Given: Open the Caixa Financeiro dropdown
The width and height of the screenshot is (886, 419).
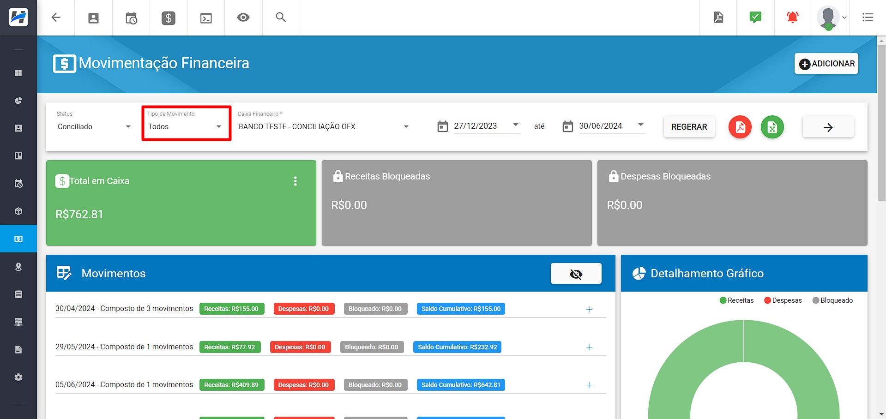Looking at the screenshot, I should [325, 126].
